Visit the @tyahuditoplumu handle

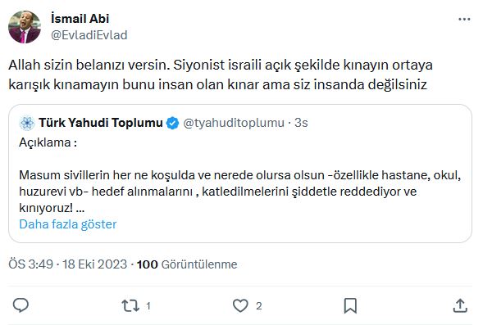pos(234,123)
